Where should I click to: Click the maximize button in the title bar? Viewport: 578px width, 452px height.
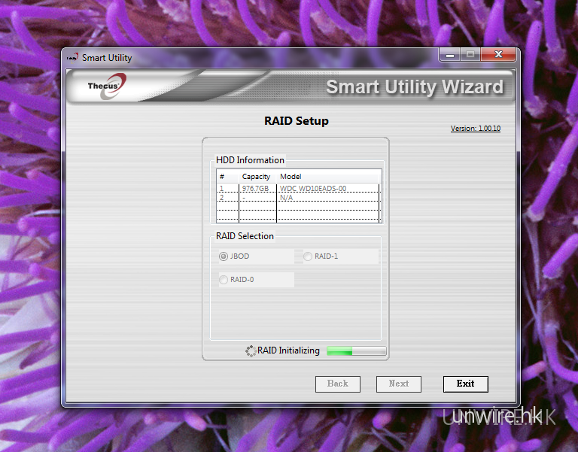[x=470, y=56]
